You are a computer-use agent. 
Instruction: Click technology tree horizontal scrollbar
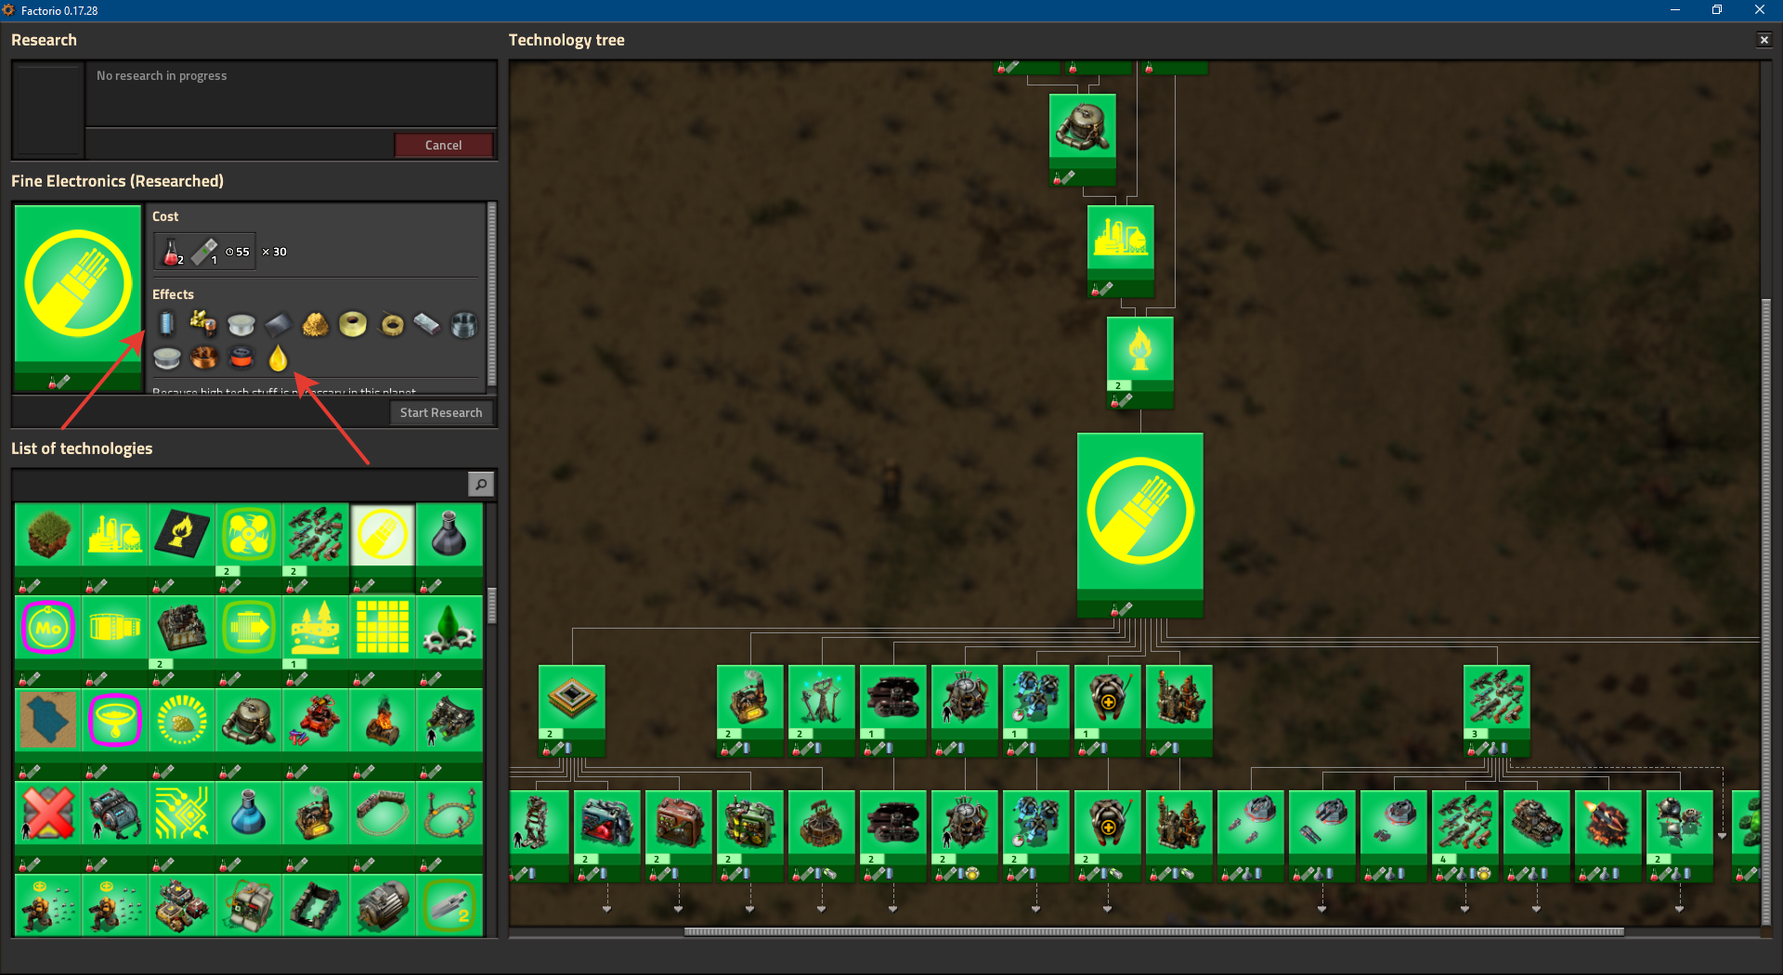[x=1153, y=931]
